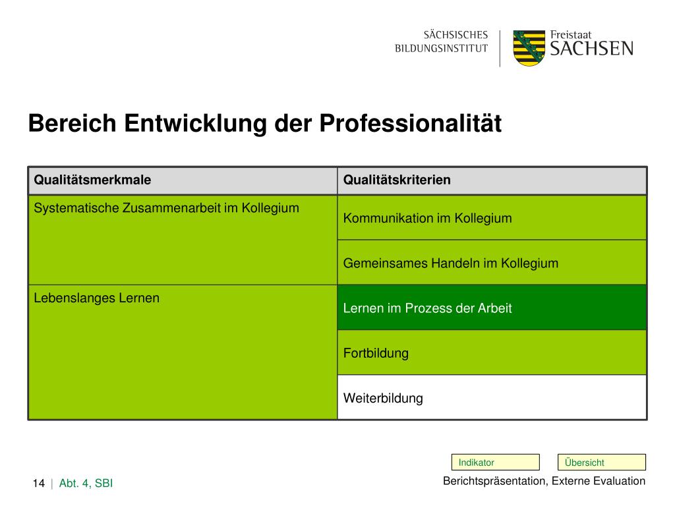Click the 'Freistaat SACHSEN' wordmark
The width and height of the screenshot is (675, 506).
pyautogui.click(x=592, y=43)
